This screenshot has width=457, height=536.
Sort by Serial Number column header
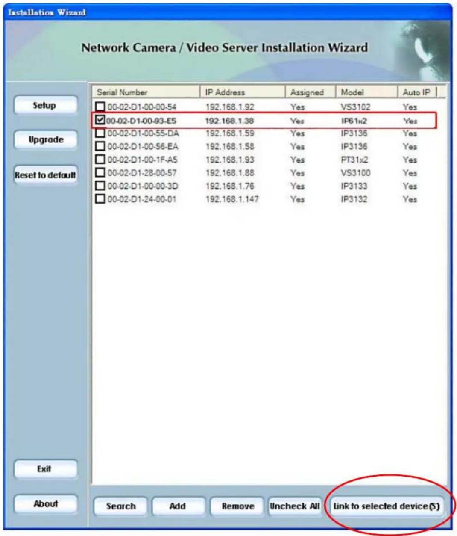tap(146, 92)
